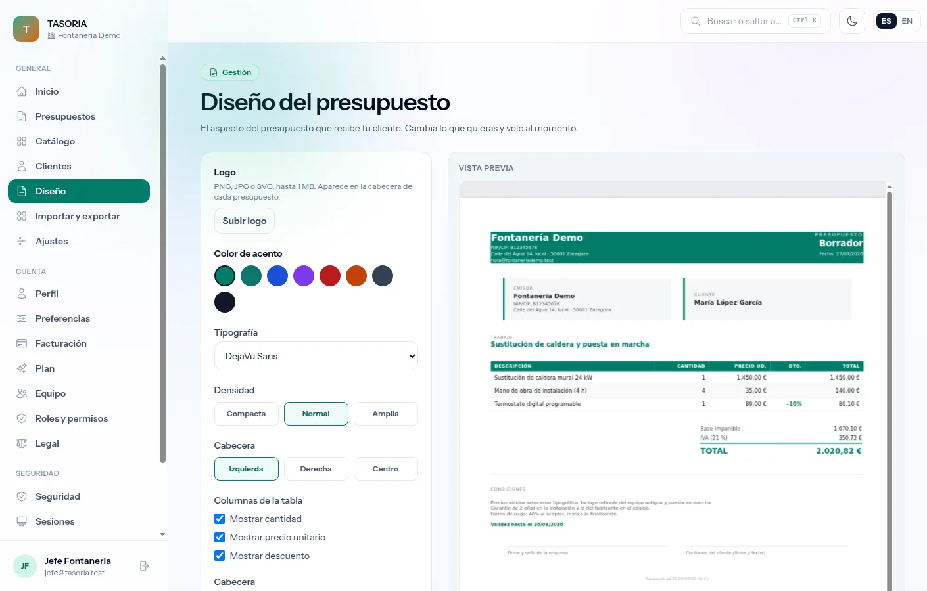Open Sesiones in sidebar
Screen dimensions: 927x591
coord(79,521)
